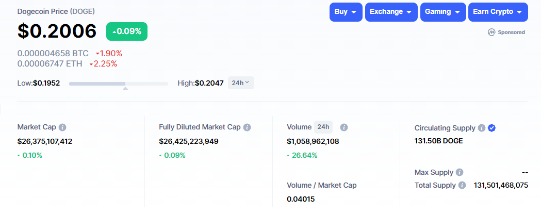Click the Circulating Supply info icon
The width and height of the screenshot is (541, 214).
[x=482, y=128]
